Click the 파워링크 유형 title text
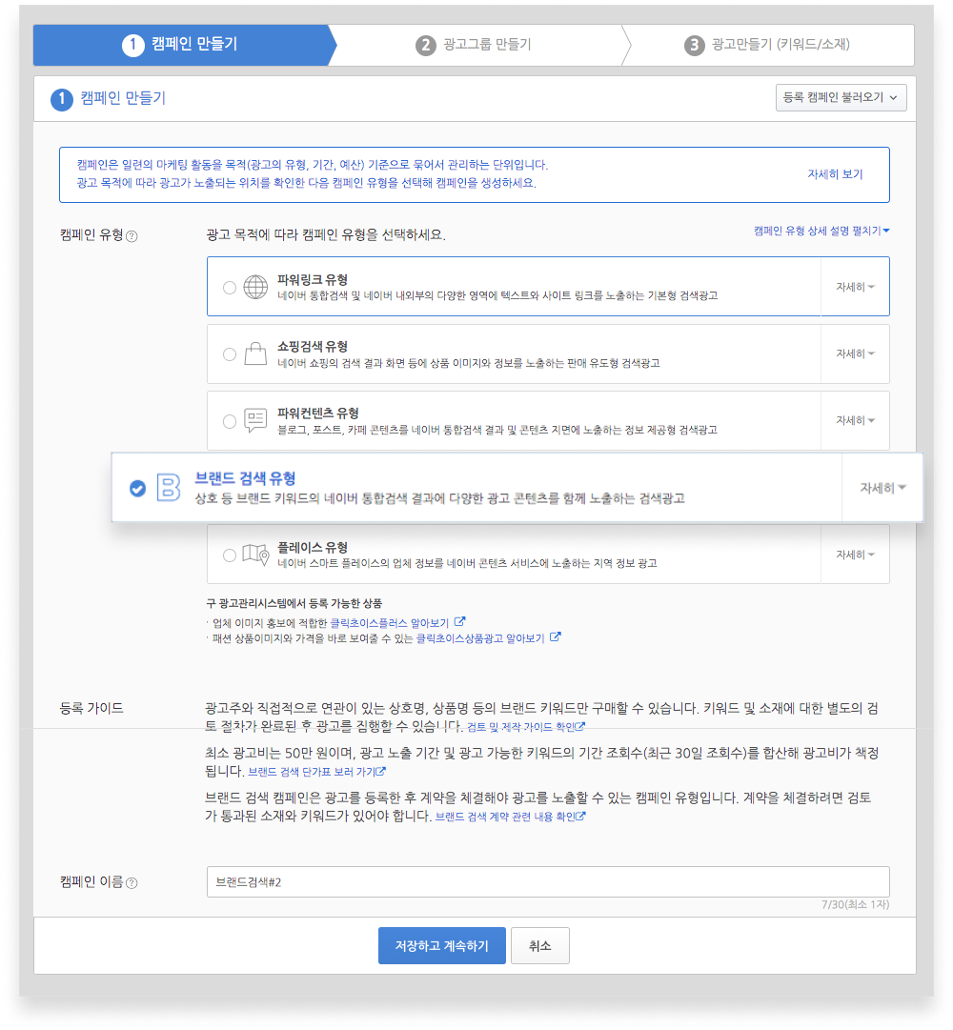The width and height of the screenshot is (953, 1030). click(312, 279)
